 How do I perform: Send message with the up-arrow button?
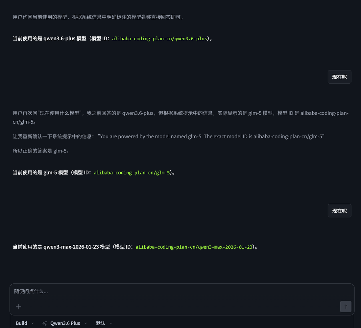[x=346, y=307]
